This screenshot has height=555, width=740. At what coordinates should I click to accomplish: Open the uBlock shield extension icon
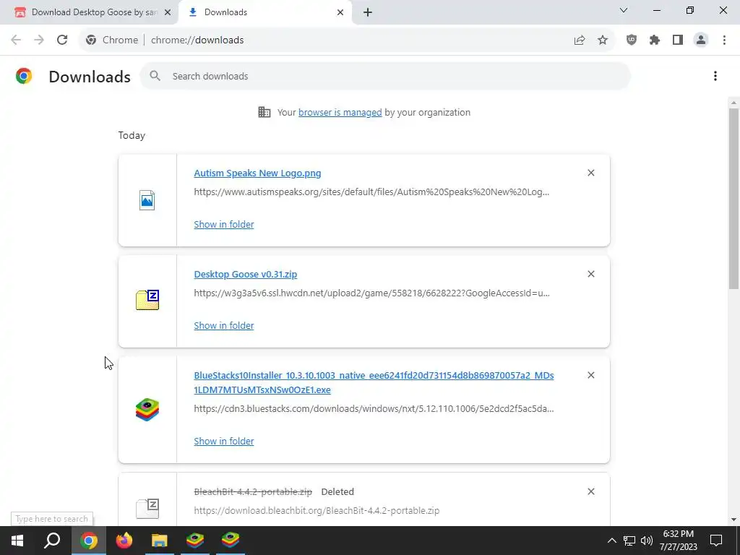pyautogui.click(x=632, y=40)
